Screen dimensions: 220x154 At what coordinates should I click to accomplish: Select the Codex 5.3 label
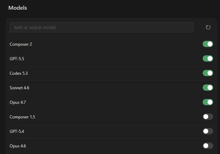(x=19, y=73)
